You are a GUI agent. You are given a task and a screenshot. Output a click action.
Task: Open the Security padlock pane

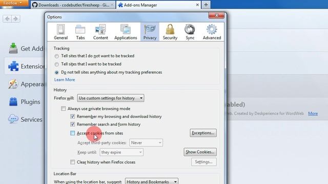tap(170, 32)
